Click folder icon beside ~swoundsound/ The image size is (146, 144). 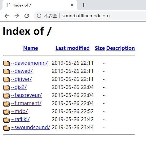point(7,128)
